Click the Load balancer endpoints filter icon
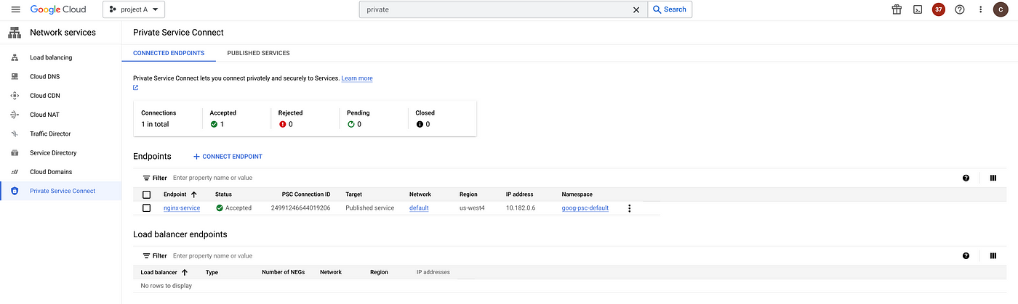This screenshot has height=304, width=1018. pyautogui.click(x=146, y=256)
